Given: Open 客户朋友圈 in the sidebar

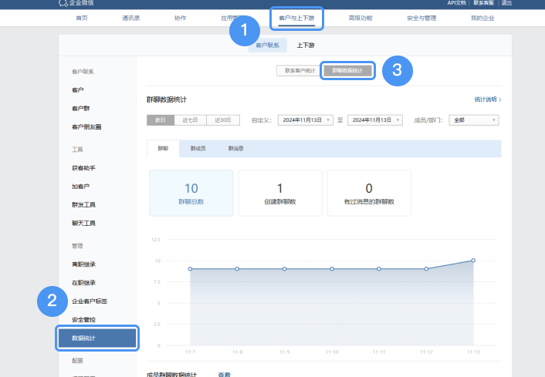Looking at the screenshot, I should point(86,126).
